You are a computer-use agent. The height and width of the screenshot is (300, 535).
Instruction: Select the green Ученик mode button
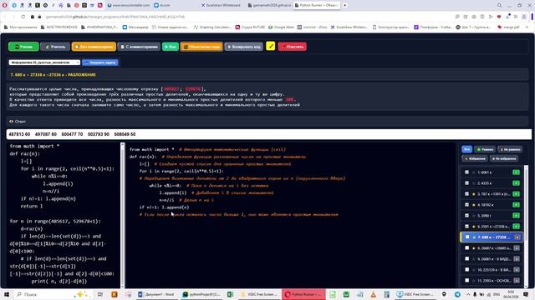tap(23, 47)
